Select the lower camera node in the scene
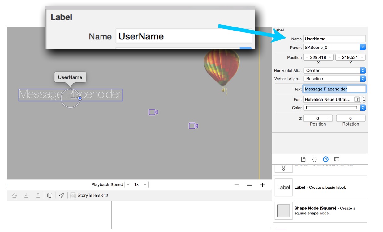Image resolution: width=383 pixels, height=232 pixels. tap(193, 126)
